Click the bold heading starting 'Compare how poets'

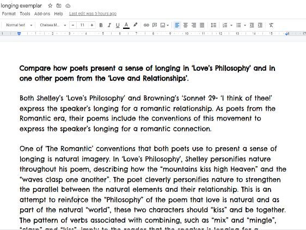click(x=148, y=73)
